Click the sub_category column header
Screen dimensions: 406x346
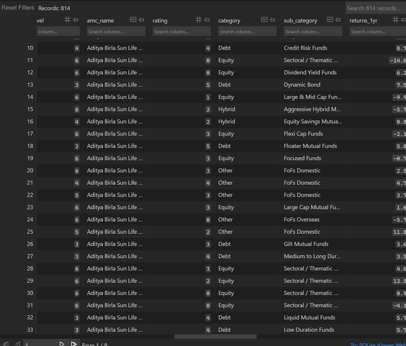(300, 20)
